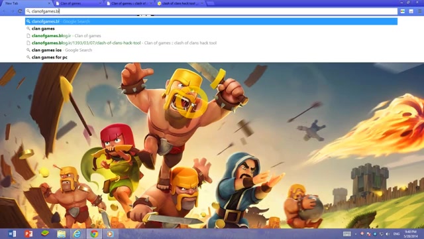Close the 'Clan of games' tab
424x239 pixels.
click(100, 3)
